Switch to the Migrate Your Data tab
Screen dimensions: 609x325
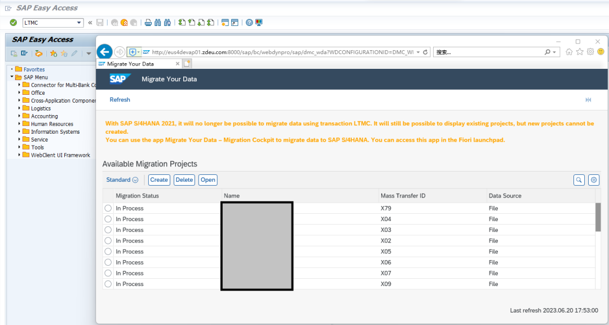tap(139, 64)
